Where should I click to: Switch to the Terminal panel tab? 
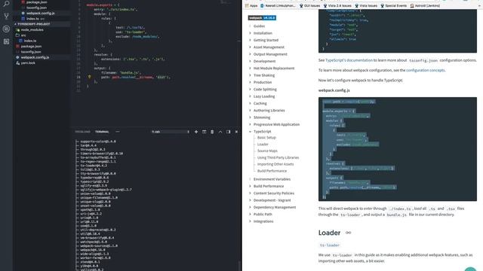(102, 132)
